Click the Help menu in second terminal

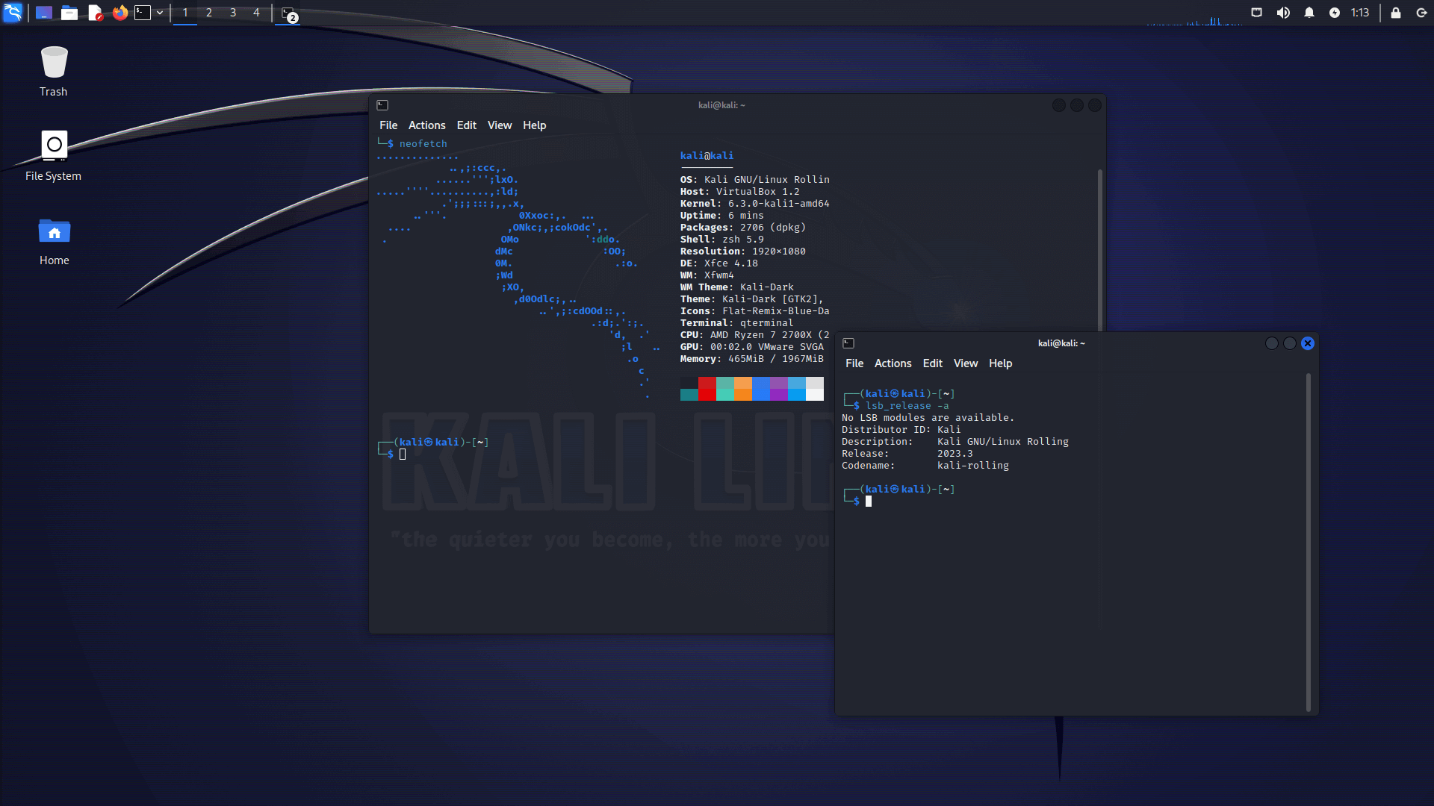tap(1001, 363)
